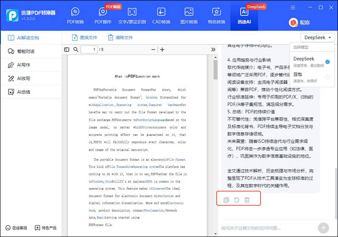Select the DeepSeek model radio option
This screenshot has width=338, height=237.
point(328,61)
